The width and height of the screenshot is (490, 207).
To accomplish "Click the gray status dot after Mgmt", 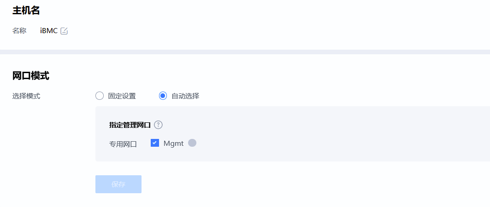I will coord(192,143).
